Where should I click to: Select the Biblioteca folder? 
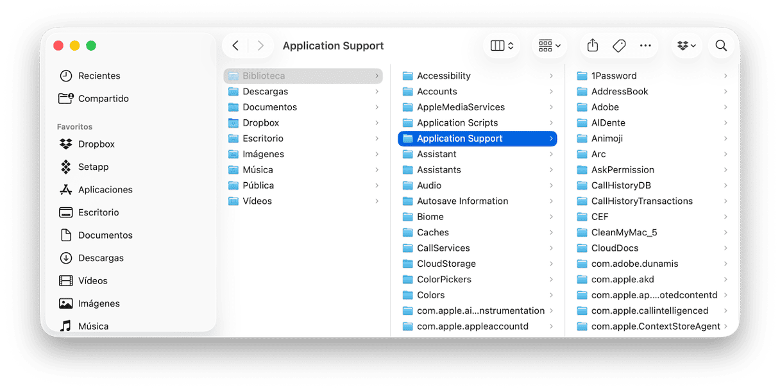[x=264, y=76]
